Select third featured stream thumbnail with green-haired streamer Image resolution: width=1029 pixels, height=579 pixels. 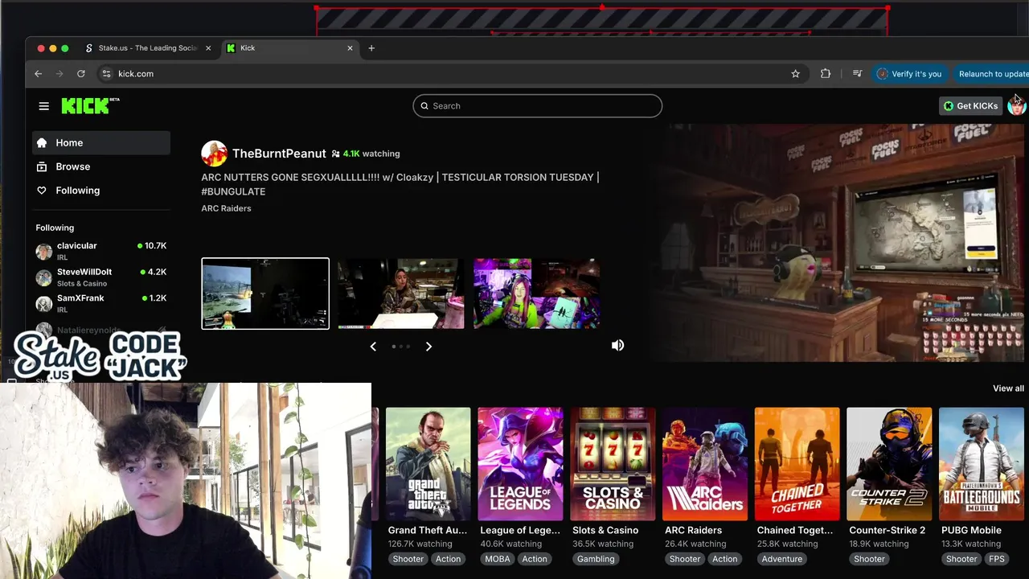pyautogui.click(x=537, y=294)
